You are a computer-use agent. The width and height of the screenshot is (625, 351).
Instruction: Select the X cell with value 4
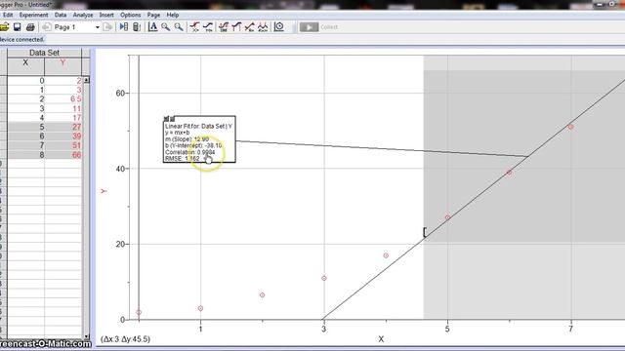[26, 118]
